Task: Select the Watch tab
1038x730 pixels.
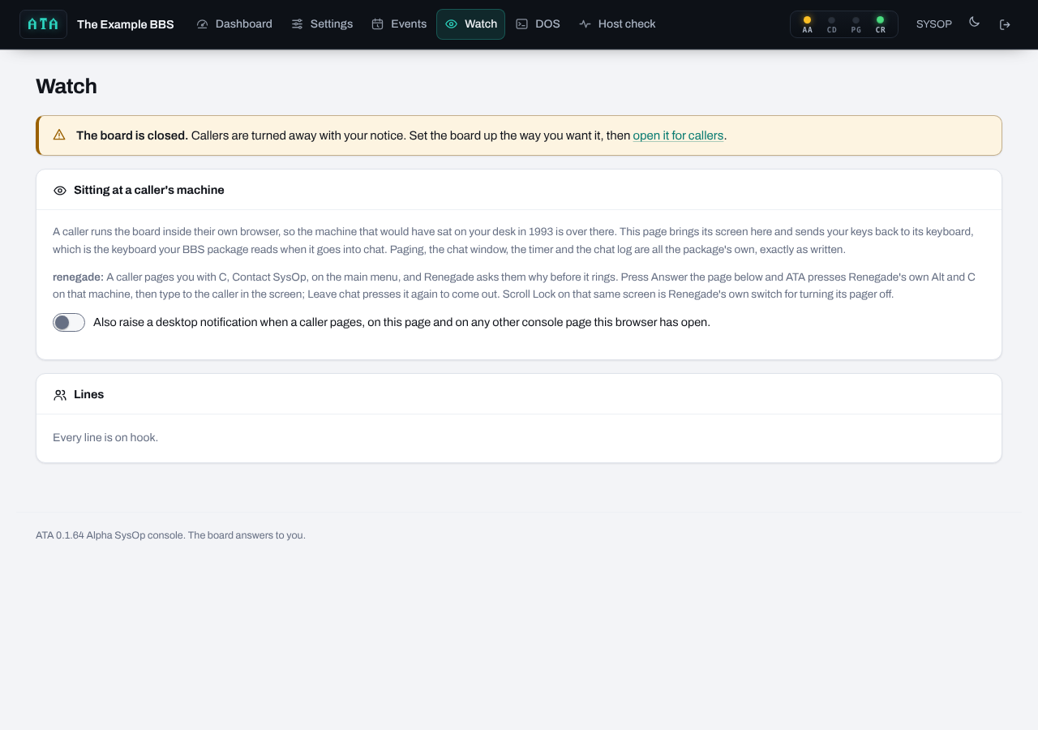Action: [x=470, y=24]
